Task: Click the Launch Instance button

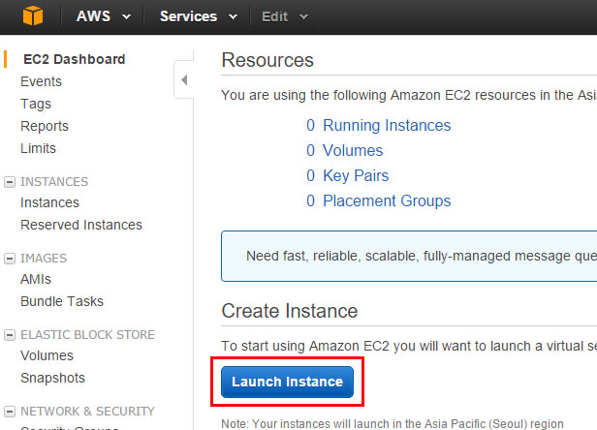Action: click(288, 382)
